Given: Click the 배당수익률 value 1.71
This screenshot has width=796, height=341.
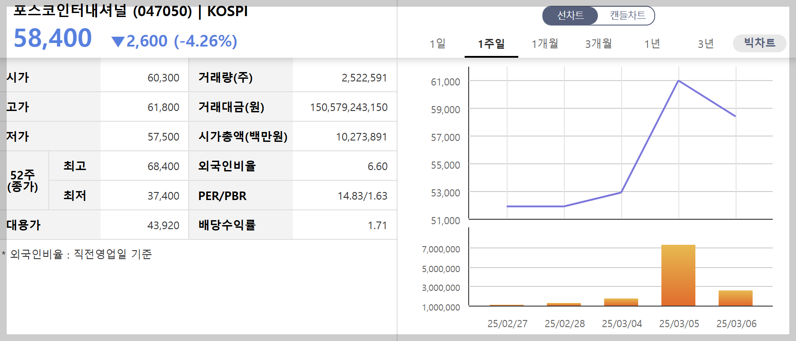Looking at the screenshot, I should coord(377,226).
